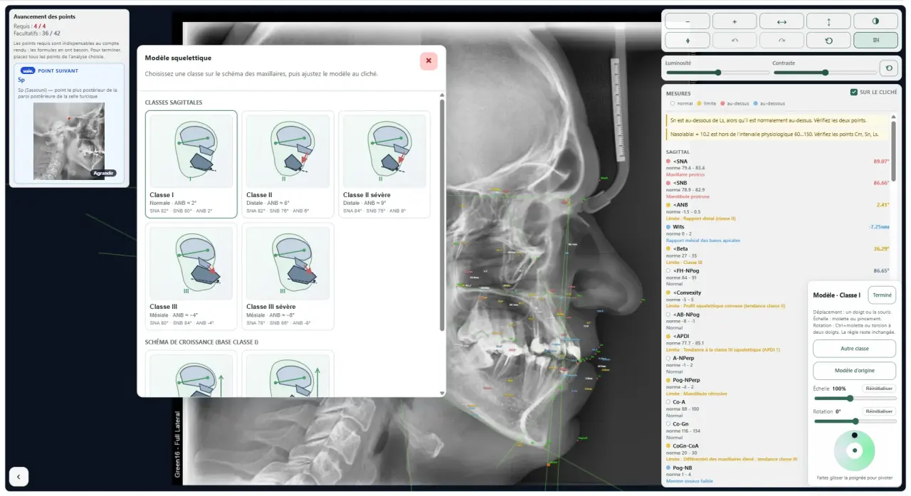Click the rotation dial's black handle
The width and height of the screenshot is (911, 496).
(854, 436)
